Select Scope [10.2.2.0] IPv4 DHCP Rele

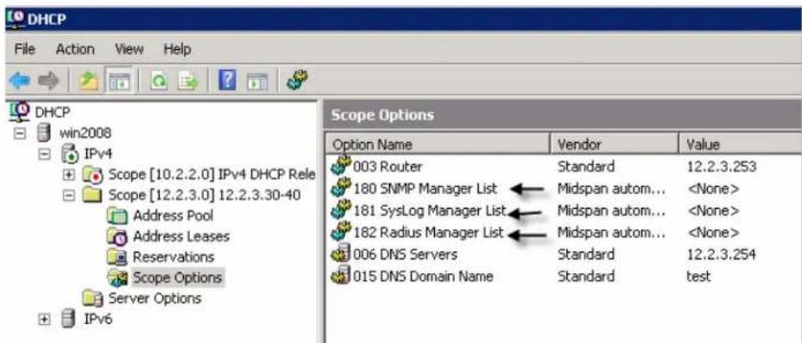(x=212, y=175)
